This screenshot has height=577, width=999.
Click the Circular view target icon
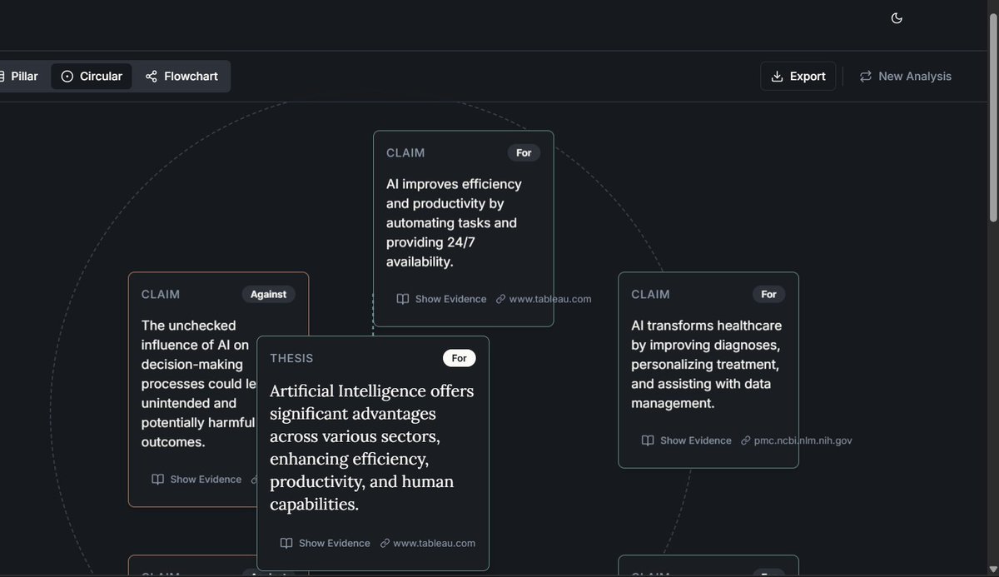[67, 76]
